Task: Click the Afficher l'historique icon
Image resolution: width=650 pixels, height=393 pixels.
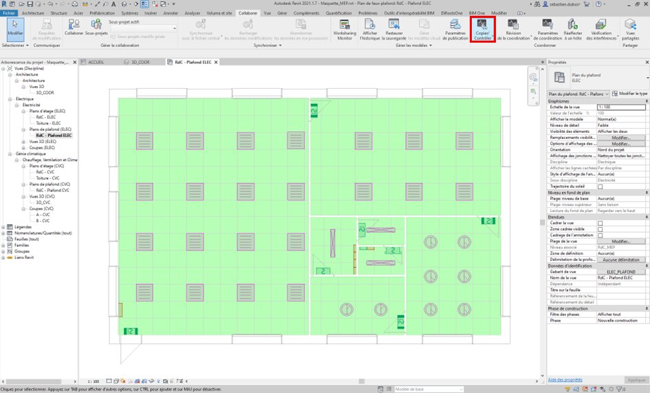Action: [x=369, y=25]
